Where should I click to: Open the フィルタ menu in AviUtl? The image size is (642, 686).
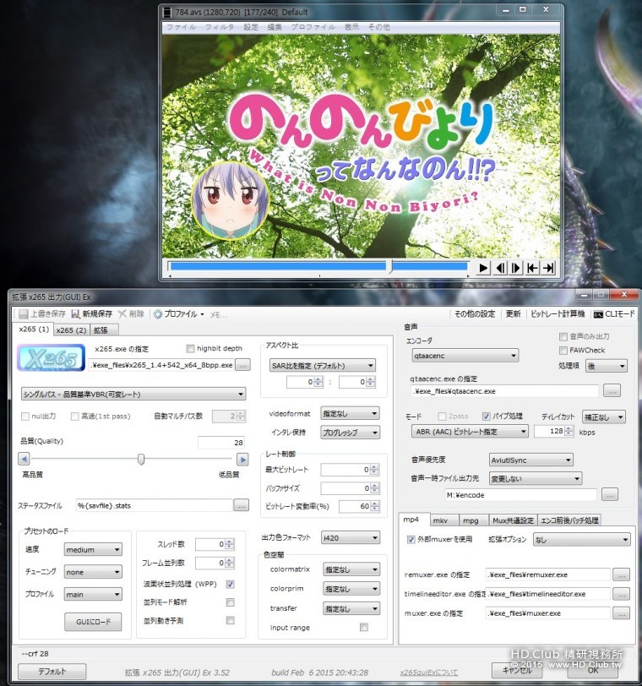[219, 27]
